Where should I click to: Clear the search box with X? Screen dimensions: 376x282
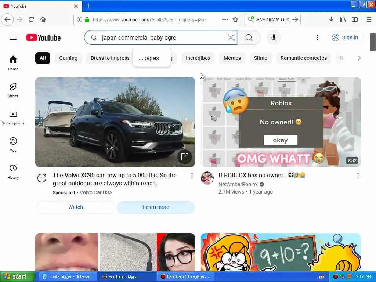pos(231,37)
